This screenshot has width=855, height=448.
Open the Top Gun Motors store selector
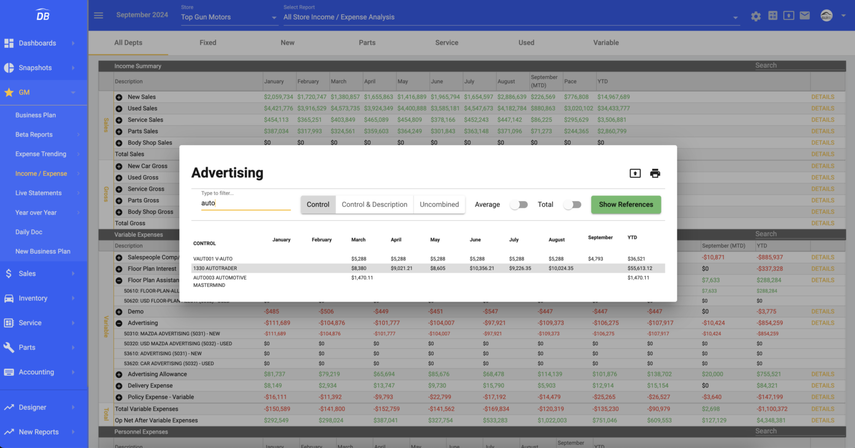tap(228, 17)
